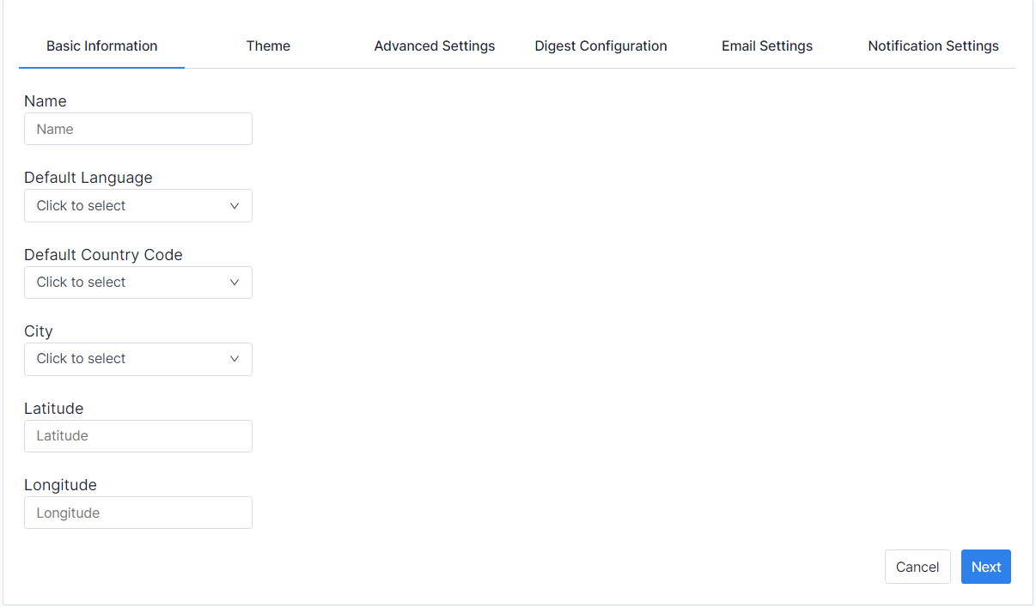Open the City select box
Viewport: 1036px width, 607px height.
pos(129,359)
